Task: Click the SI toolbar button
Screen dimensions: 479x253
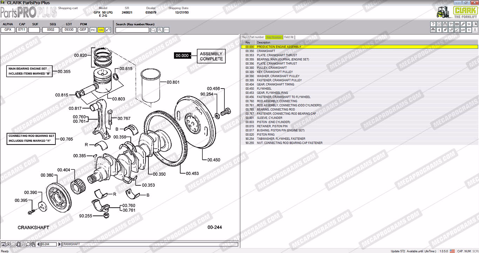Action: coord(469,24)
